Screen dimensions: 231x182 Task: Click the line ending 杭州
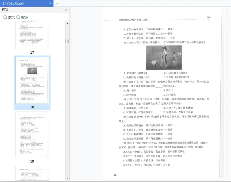(x=148, y=139)
